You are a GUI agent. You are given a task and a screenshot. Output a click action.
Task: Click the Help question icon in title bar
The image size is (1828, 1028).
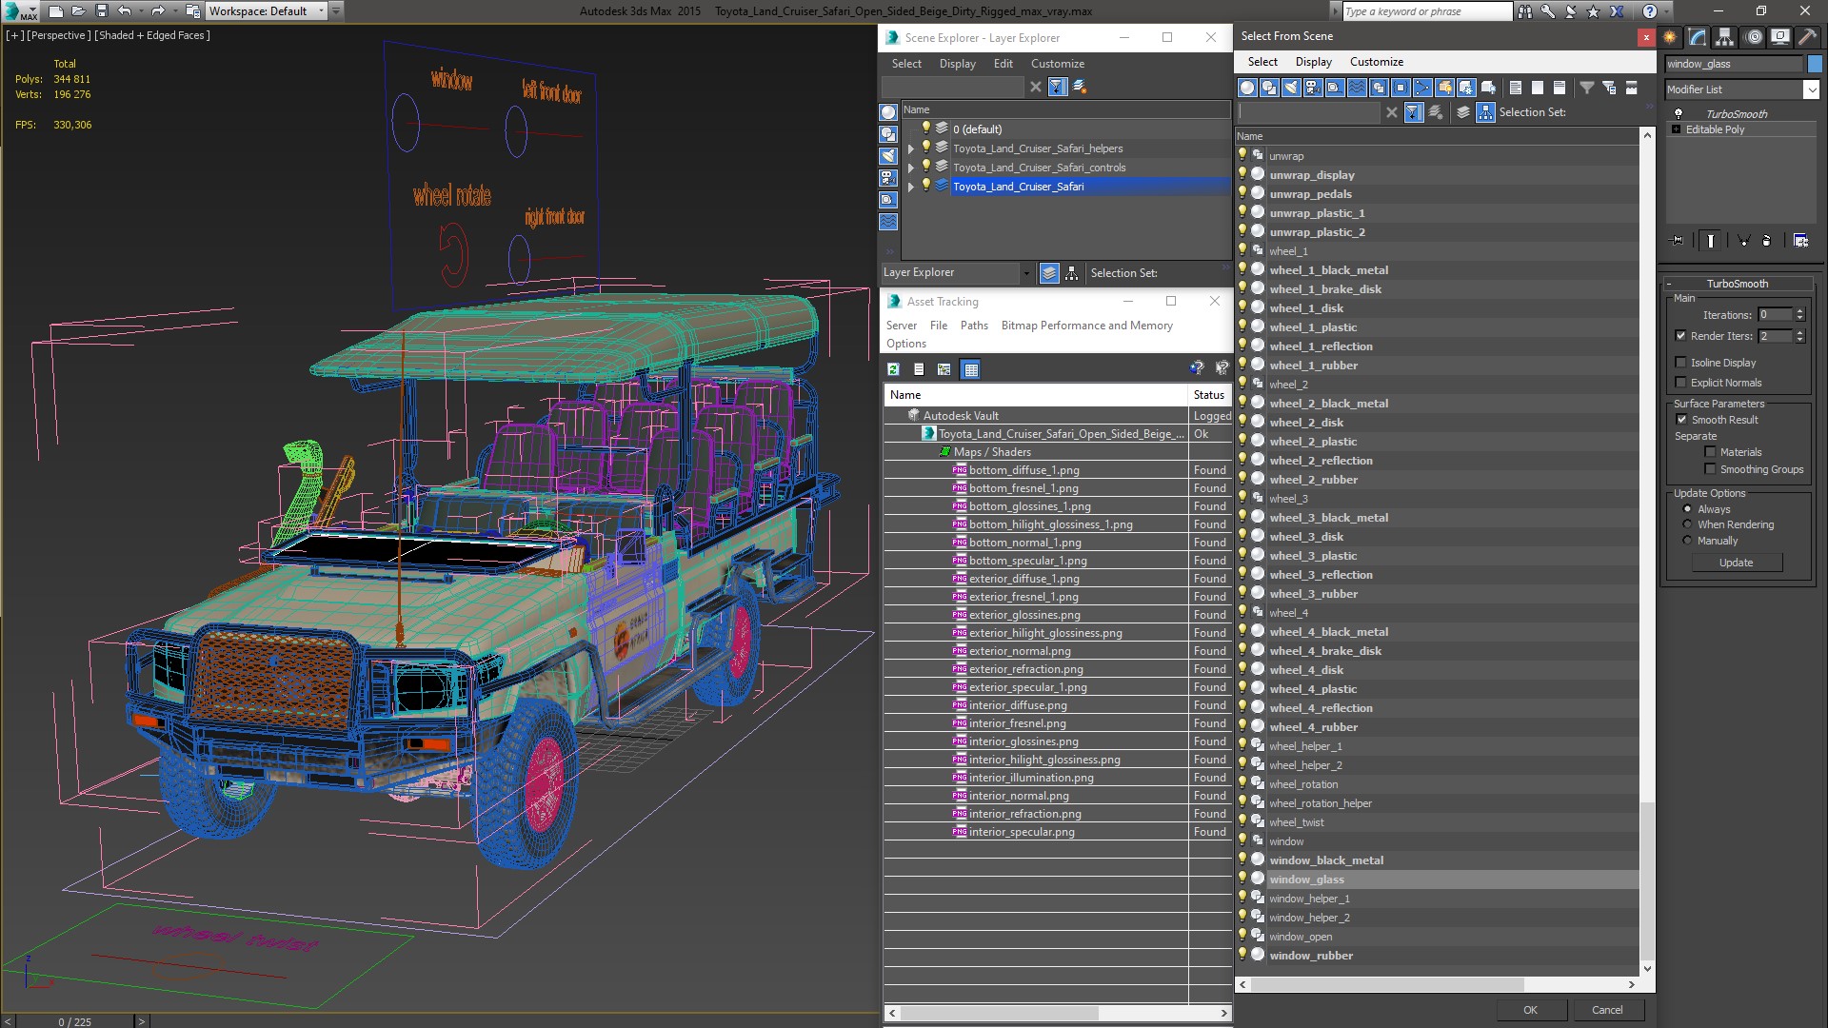point(1650,11)
